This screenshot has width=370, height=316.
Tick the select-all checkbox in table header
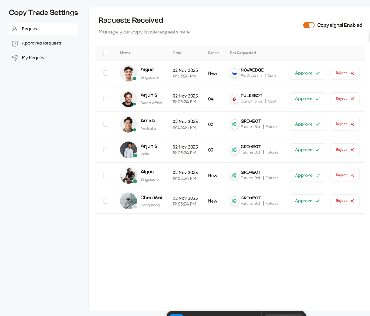[106, 53]
